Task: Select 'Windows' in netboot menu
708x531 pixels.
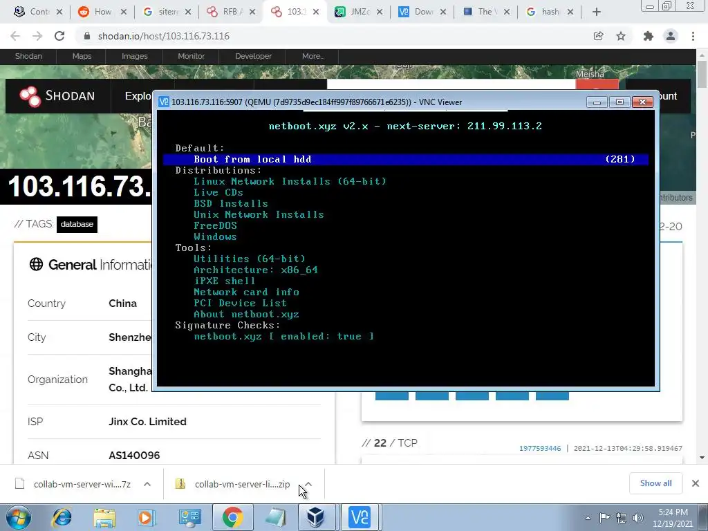Action: click(x=215, y=236)
